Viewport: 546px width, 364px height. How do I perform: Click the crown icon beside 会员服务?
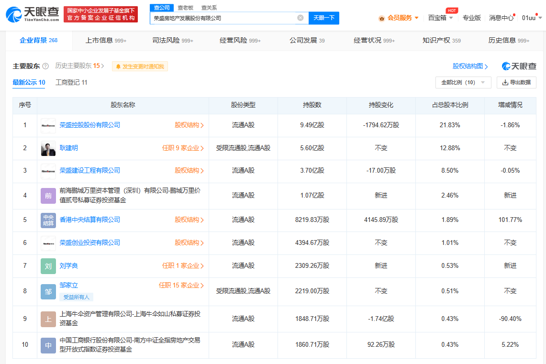[x=382, y=18]
